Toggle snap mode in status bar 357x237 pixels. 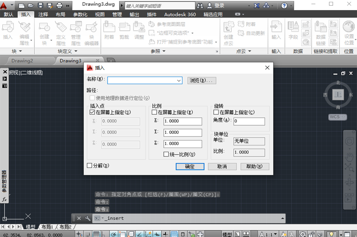tap(87, 234)
